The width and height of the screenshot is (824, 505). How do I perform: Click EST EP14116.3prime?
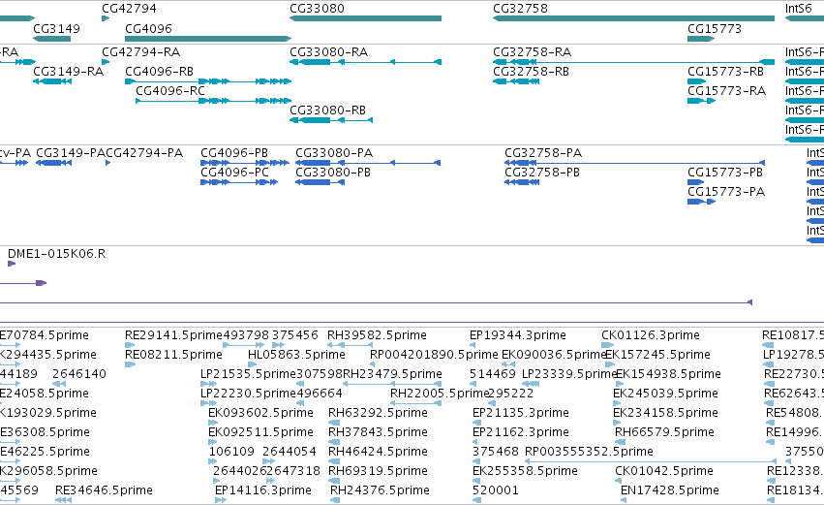pyautogui.click(x=263, y=490)
